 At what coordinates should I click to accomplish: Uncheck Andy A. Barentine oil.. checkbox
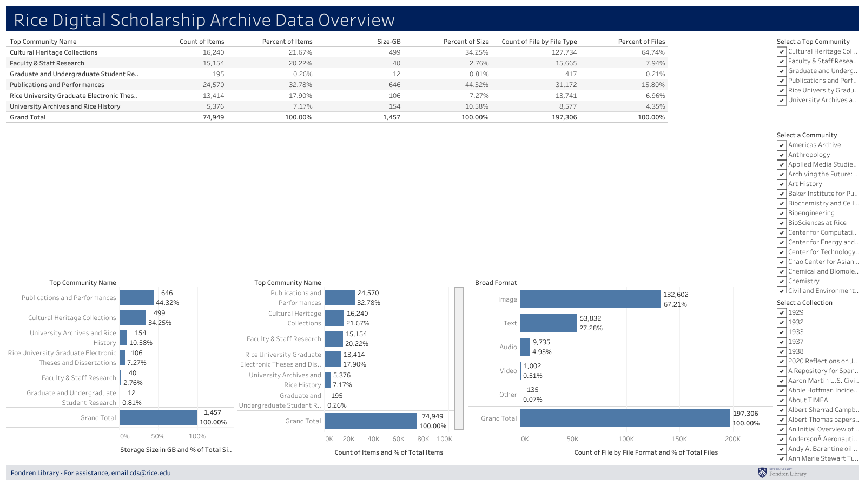[781, 449]
